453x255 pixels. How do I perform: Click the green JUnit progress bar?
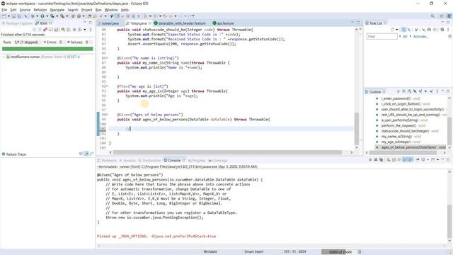click(47, 49)
